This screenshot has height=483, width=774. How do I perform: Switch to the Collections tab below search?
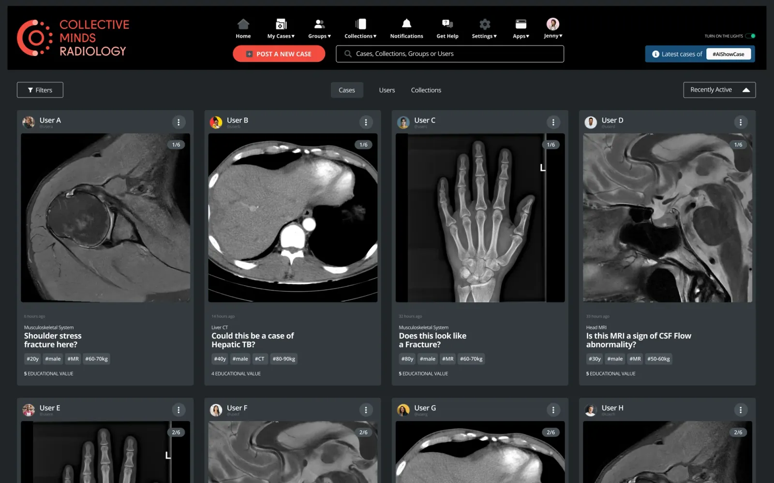click(x=426, y=90)
